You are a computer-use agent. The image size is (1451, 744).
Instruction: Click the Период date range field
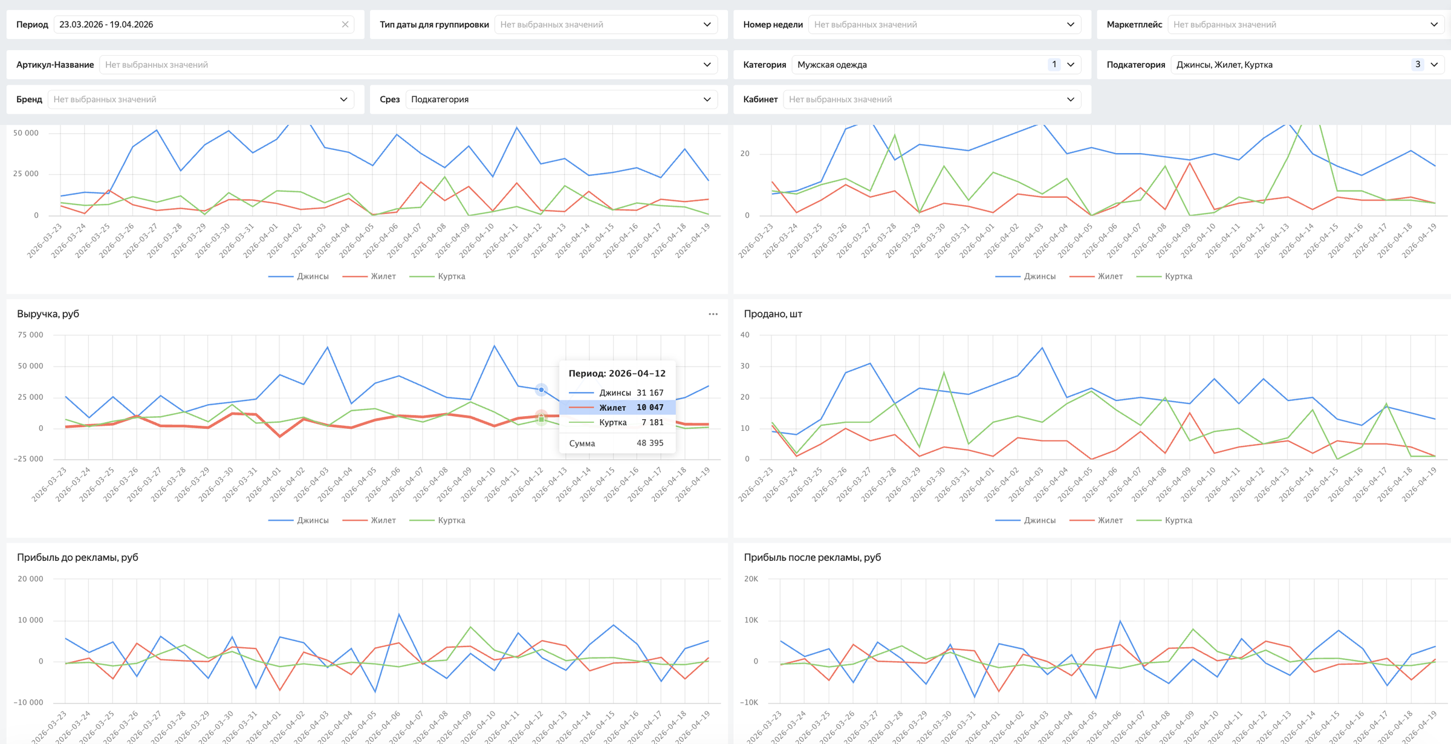[x=204, y=25]
